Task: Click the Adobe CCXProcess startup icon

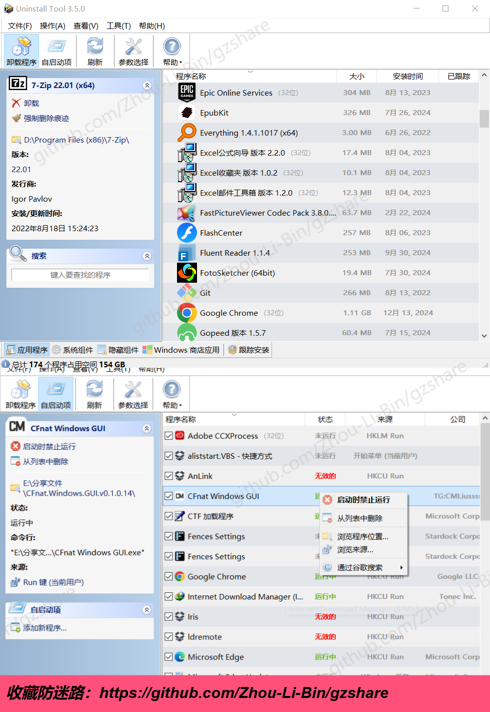Action: coord(179,436)
